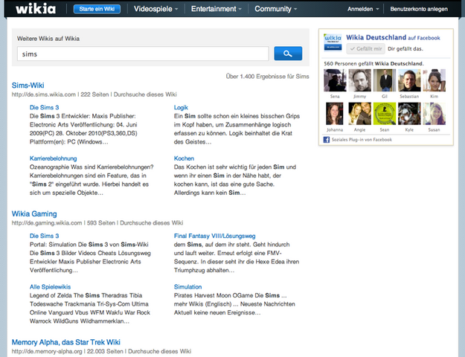The width and height of the screenshot is (465, 357).
Task: Click the 'Weitere Wikis auf Wikia' label
Action: coord(48,39)
